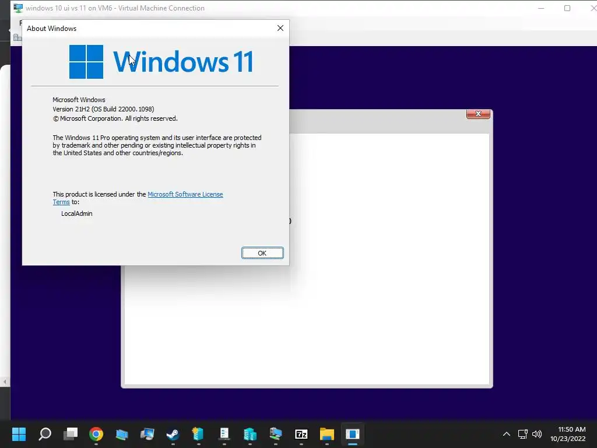Open the volume speaker tray icon

[x=537, y=434]
